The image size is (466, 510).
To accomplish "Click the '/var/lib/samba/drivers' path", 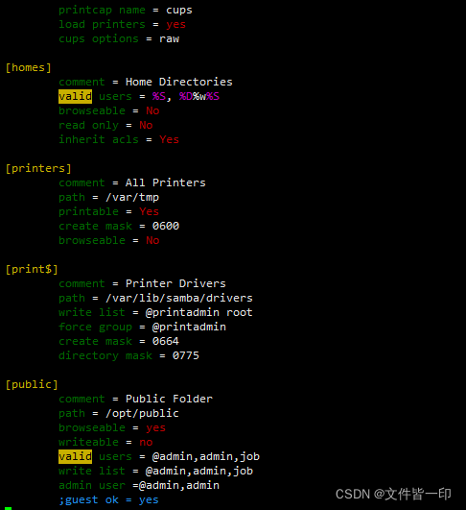I will click(179, 298).
